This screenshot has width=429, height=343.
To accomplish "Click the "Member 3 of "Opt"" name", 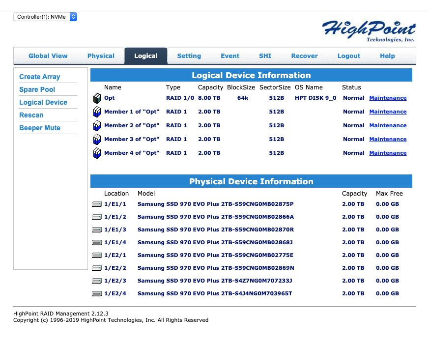I will pyautogui.click(x=132, y=139).
